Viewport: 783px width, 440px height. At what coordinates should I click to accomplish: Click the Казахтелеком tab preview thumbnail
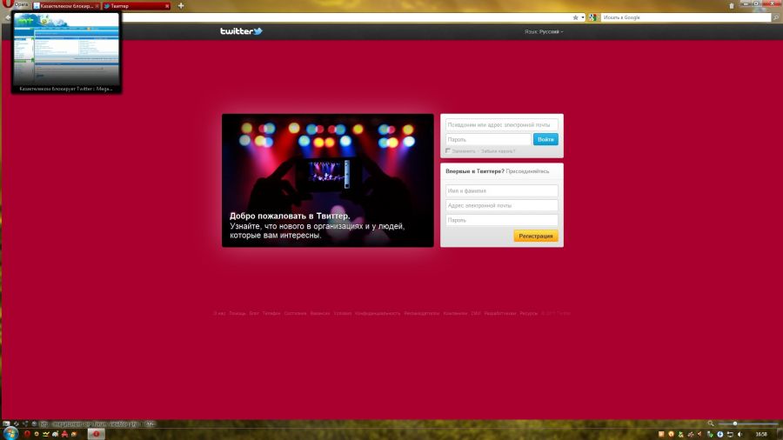pyautogui.click(x=66, y=52)
